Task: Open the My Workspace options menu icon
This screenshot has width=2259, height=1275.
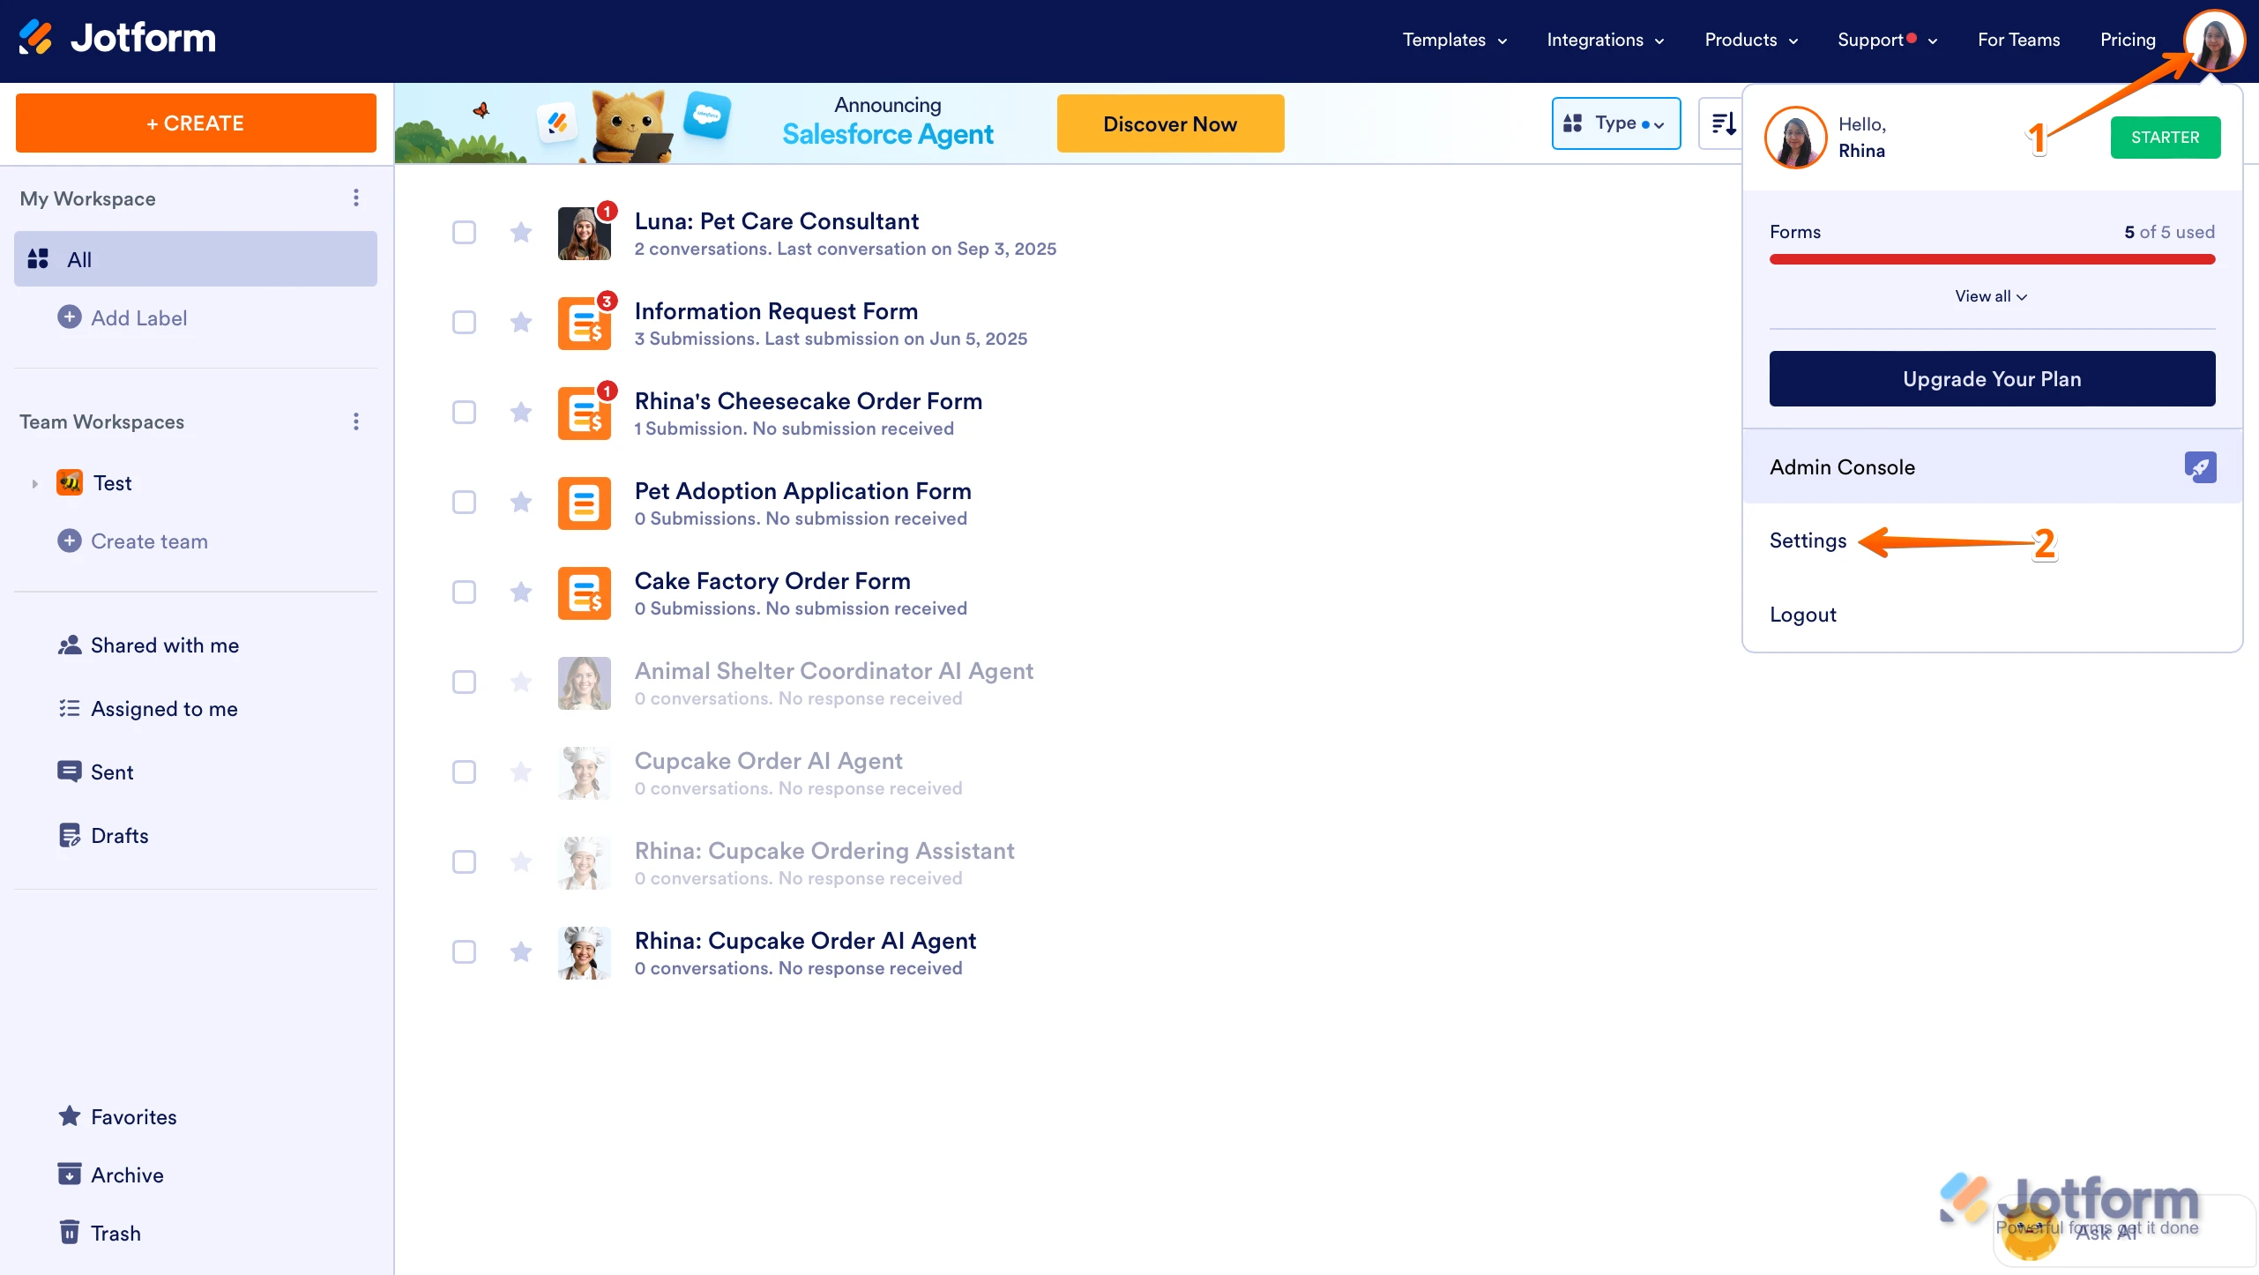Action: tap(355, 198)
